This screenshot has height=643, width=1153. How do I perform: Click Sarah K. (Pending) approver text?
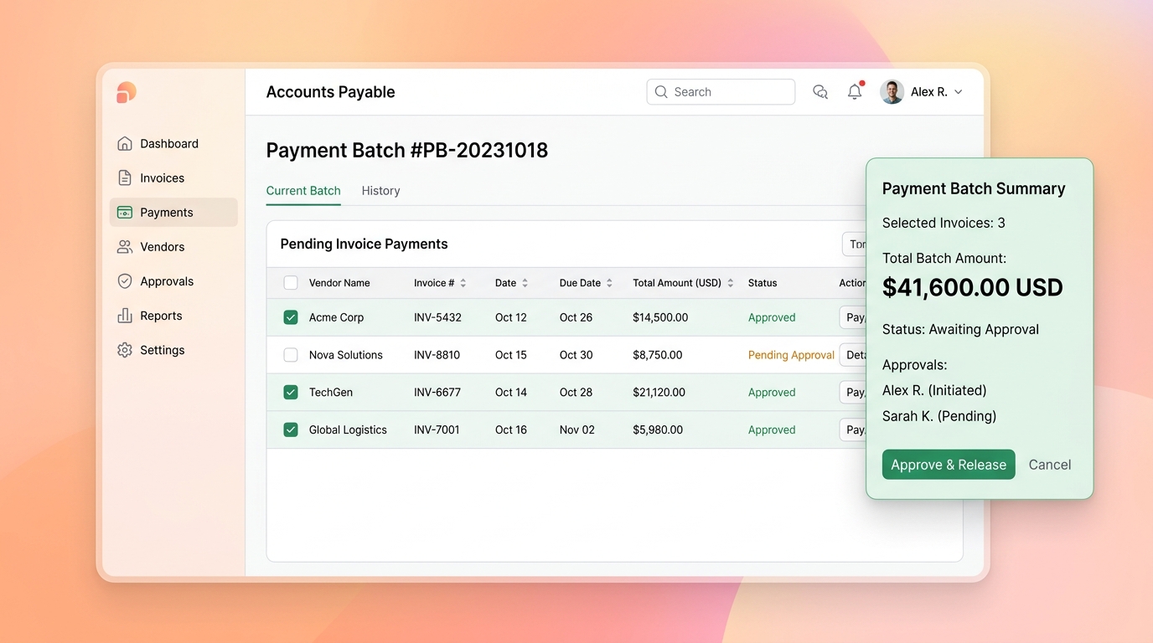pos(939,416)
